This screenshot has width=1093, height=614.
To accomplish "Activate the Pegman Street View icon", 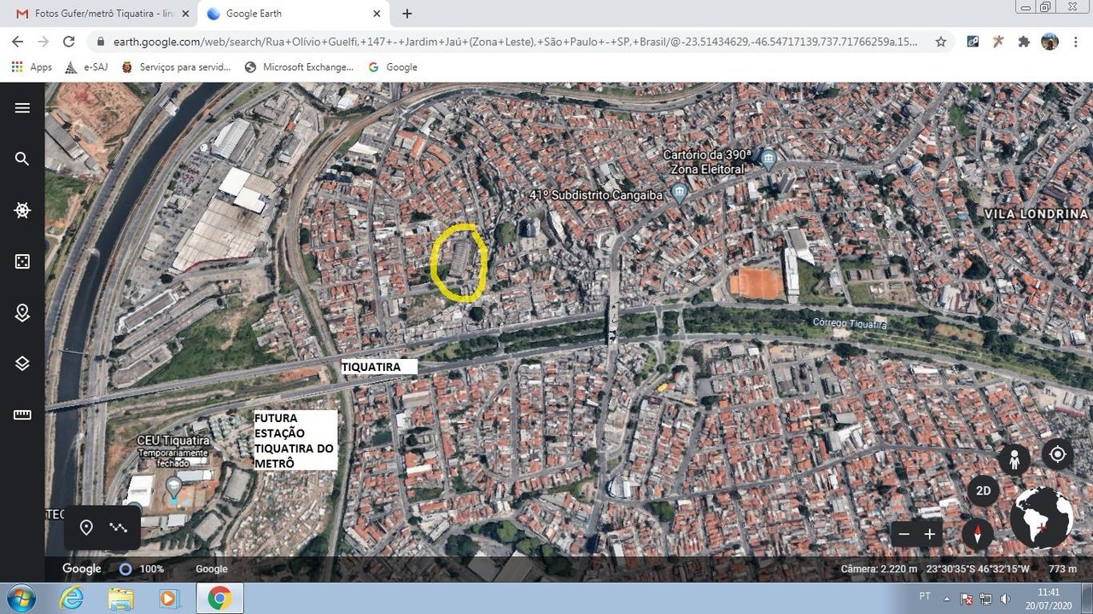I will (x=1014, y=460).
